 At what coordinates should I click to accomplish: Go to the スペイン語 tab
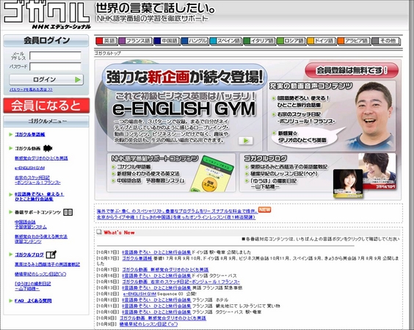[225, 41]
